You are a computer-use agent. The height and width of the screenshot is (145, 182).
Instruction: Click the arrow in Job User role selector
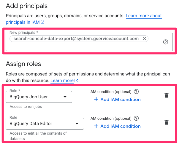pos(65,97)
